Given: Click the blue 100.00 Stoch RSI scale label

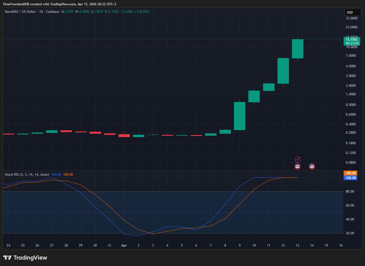Looking at the screenshot, I should 350,178.
